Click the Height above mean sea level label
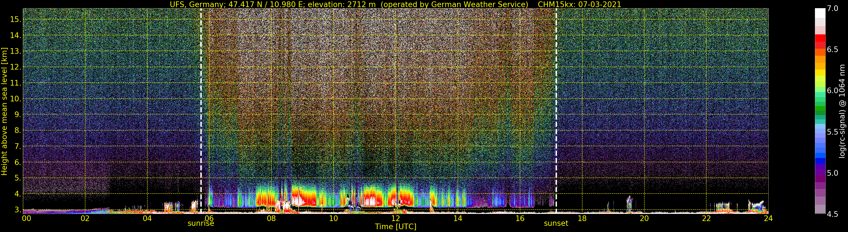Image resolution: width=848 pixels, height=232 pixels. (4, 111)
